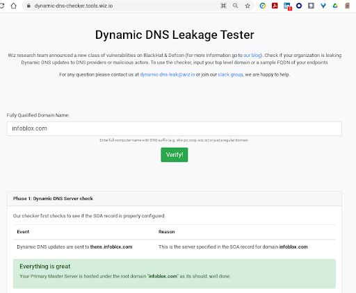Select the 'Phase 1: Dynamic DNS Server check' header

[53, 199]
